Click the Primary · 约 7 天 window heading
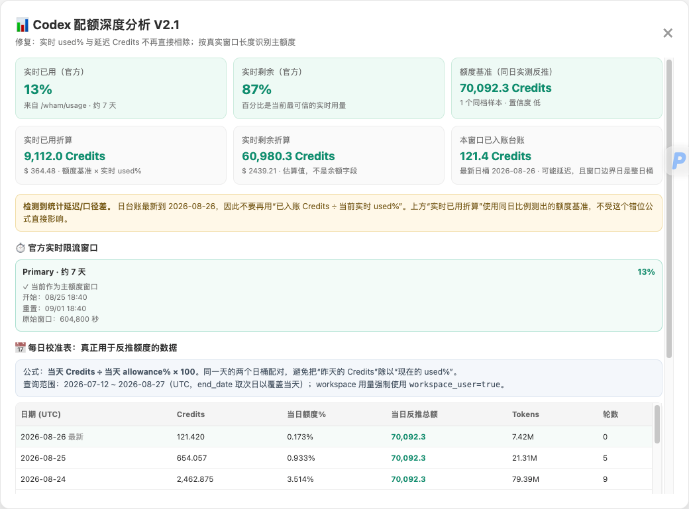This screenshot has height=509, width=689. pyautogui.click(x=54, y=272)
